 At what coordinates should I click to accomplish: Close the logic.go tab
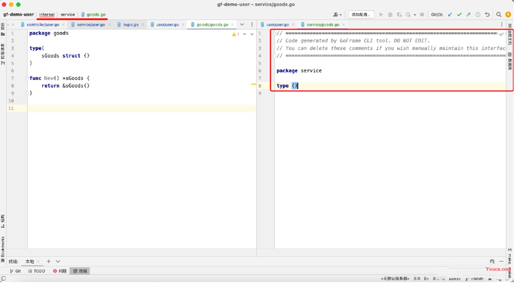(143, 25)
